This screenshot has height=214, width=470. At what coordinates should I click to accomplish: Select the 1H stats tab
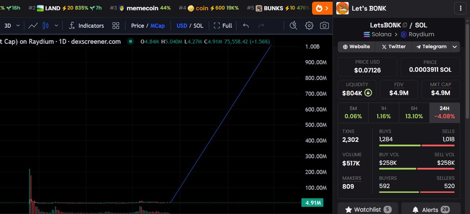click(384, 113)
